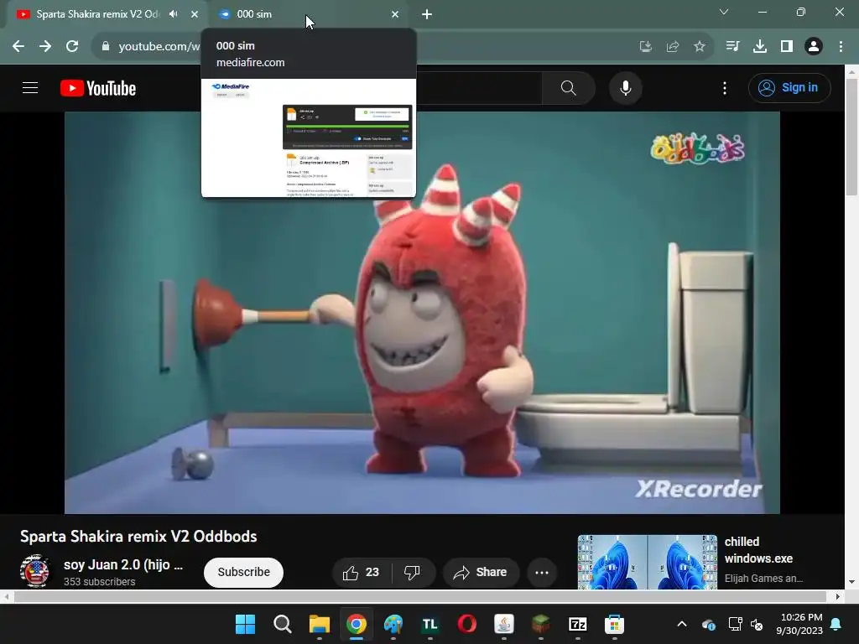859x644 pixels.
Task: Open more actions ellipsis under video
Action: [x=542, y=572]
